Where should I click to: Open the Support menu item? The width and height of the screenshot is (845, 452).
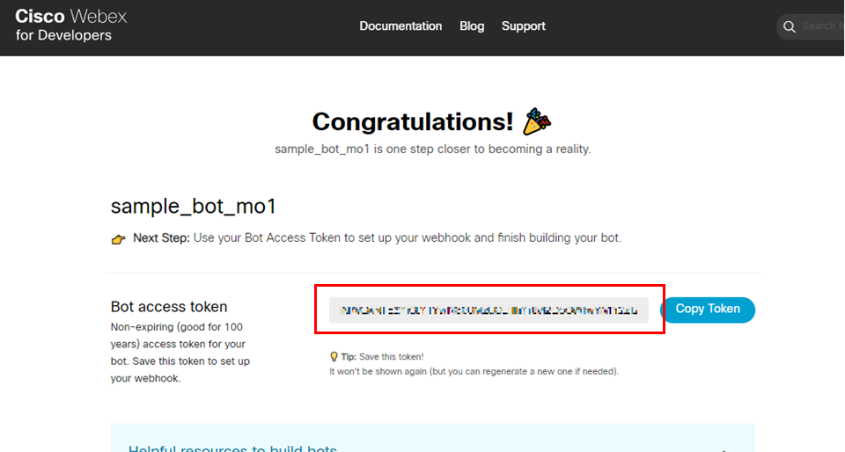[524, 26]
